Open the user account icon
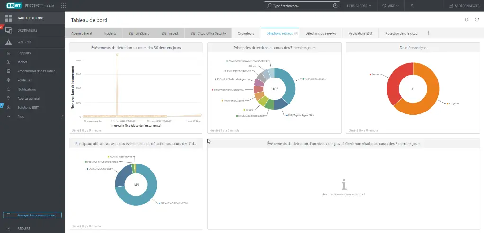 coord(412,6)
